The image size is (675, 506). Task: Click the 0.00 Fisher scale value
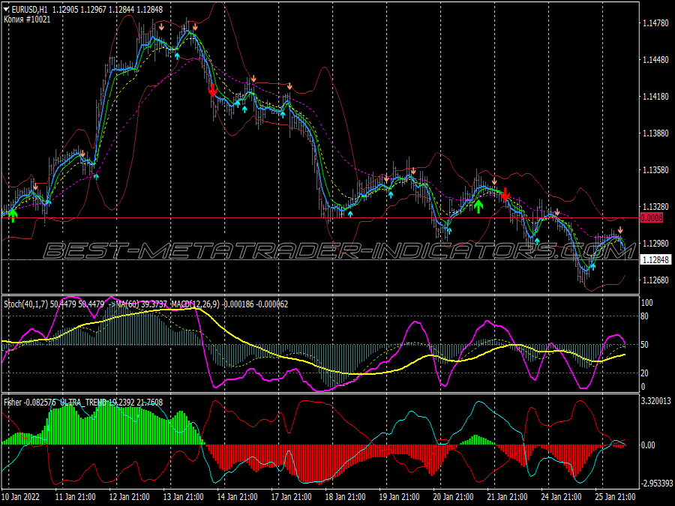[648, 445]
